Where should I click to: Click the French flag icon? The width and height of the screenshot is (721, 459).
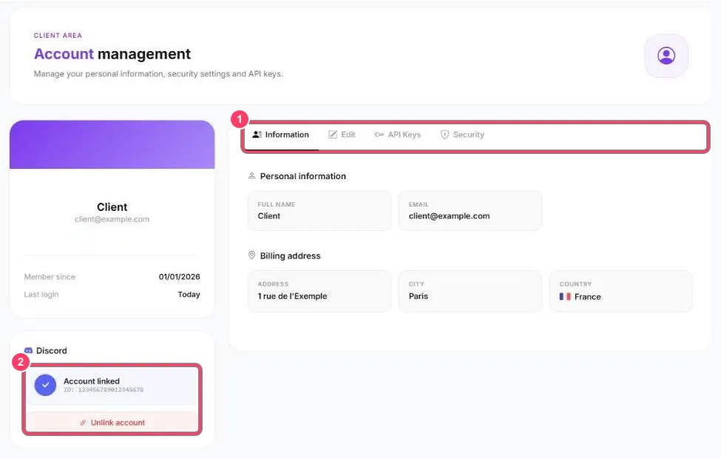pyautogui.click(x=565, y=296)
